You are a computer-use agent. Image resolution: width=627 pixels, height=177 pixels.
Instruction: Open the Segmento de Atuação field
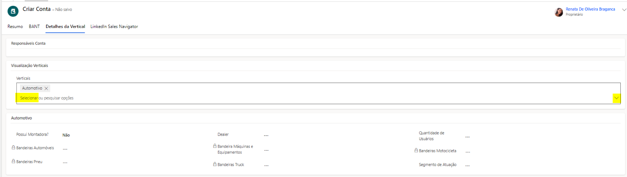(468, 165)
